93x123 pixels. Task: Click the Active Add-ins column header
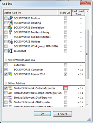(x=31, y=13)
